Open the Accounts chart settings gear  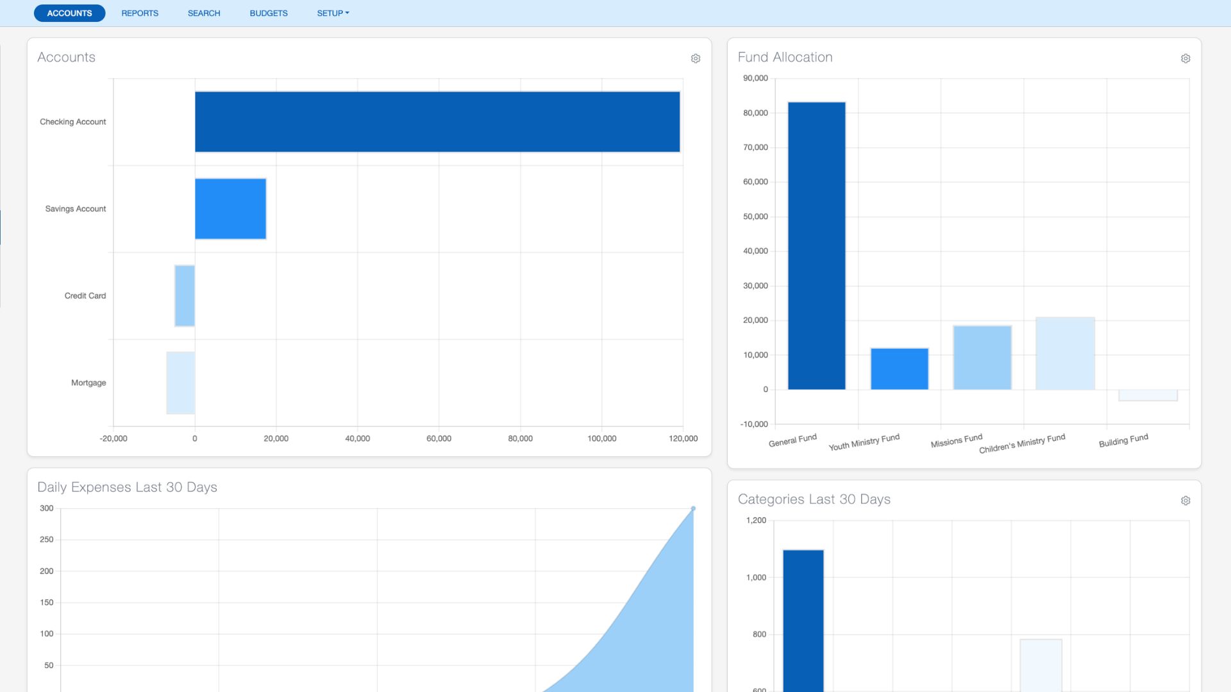[696, 58]
